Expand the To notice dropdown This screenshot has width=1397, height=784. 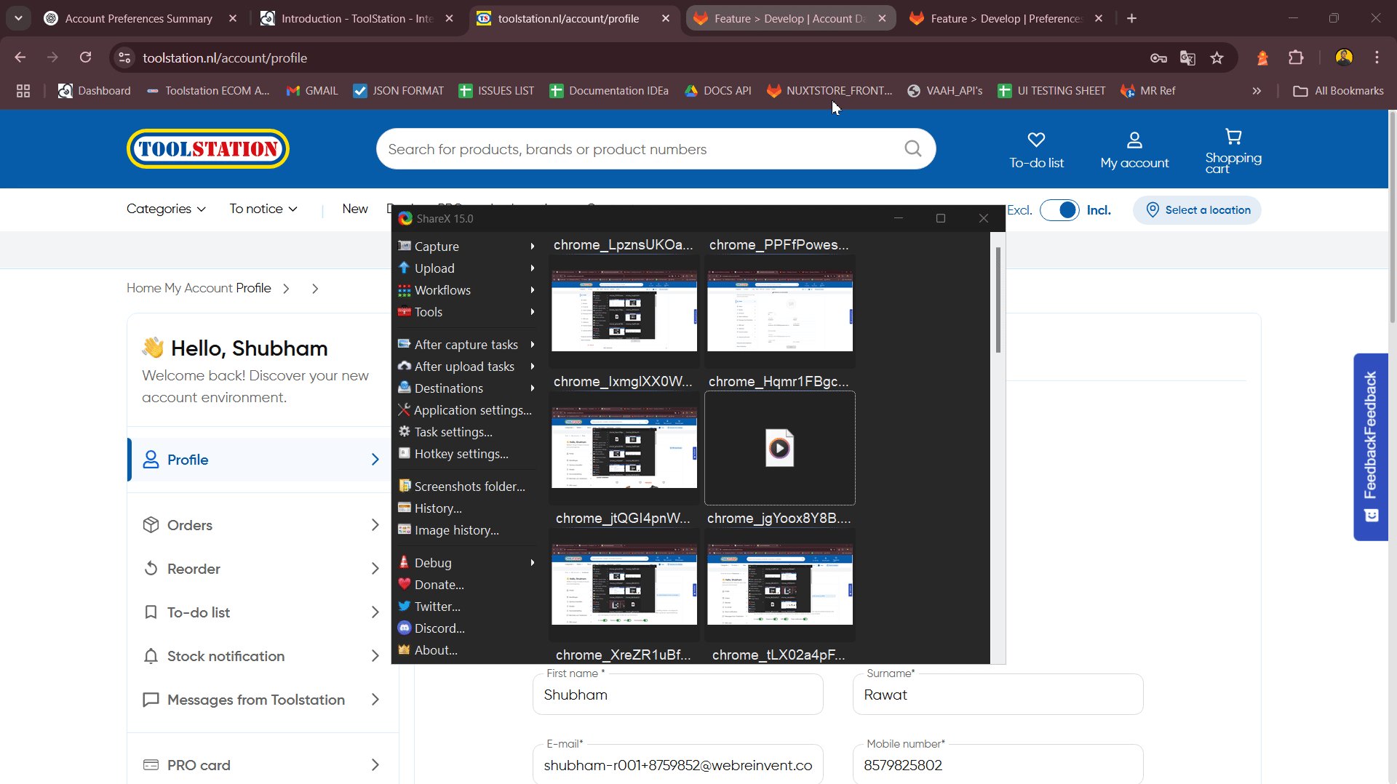263,209
